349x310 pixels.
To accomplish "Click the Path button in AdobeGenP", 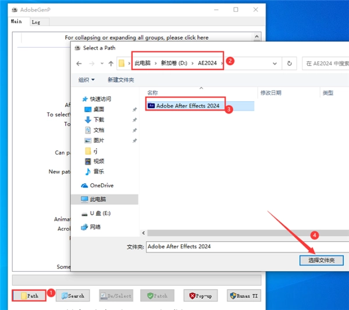I will click(x=29, y=295).
